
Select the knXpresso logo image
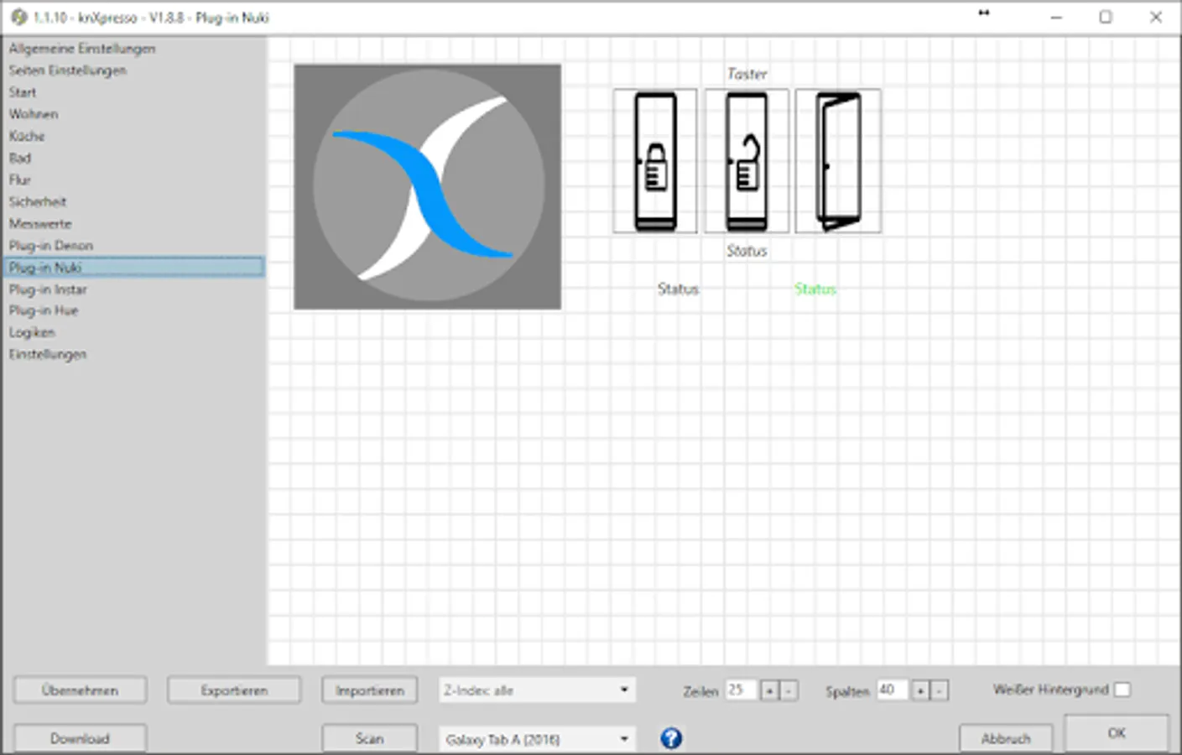[427, 187]
